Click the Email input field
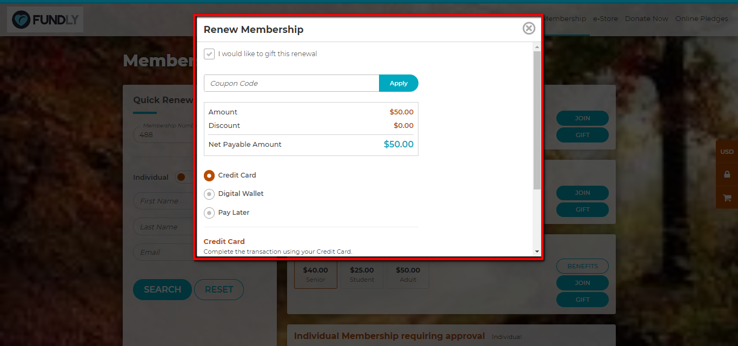The width and height of the screenshot is (738, 346). click(x=164, y=252)
